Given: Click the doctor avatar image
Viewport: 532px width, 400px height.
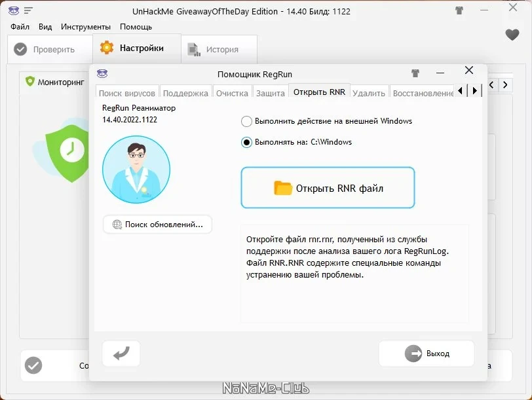Looking at the screenshot, I should tap(136, 170).
